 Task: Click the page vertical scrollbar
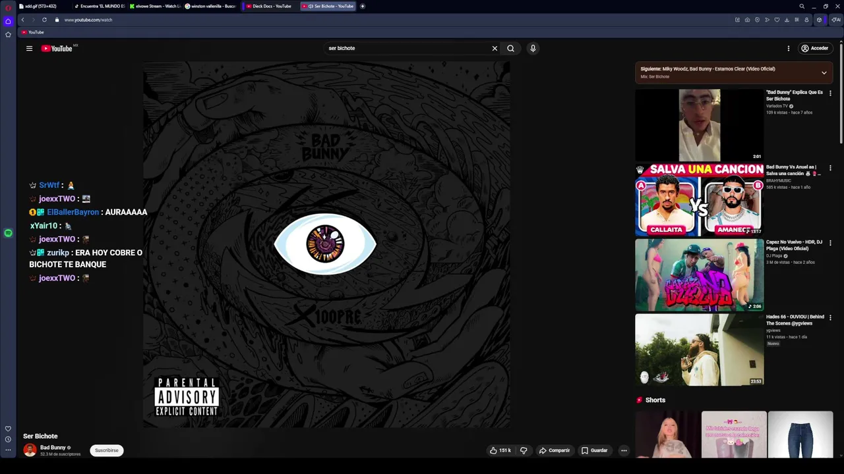[841, 92]
